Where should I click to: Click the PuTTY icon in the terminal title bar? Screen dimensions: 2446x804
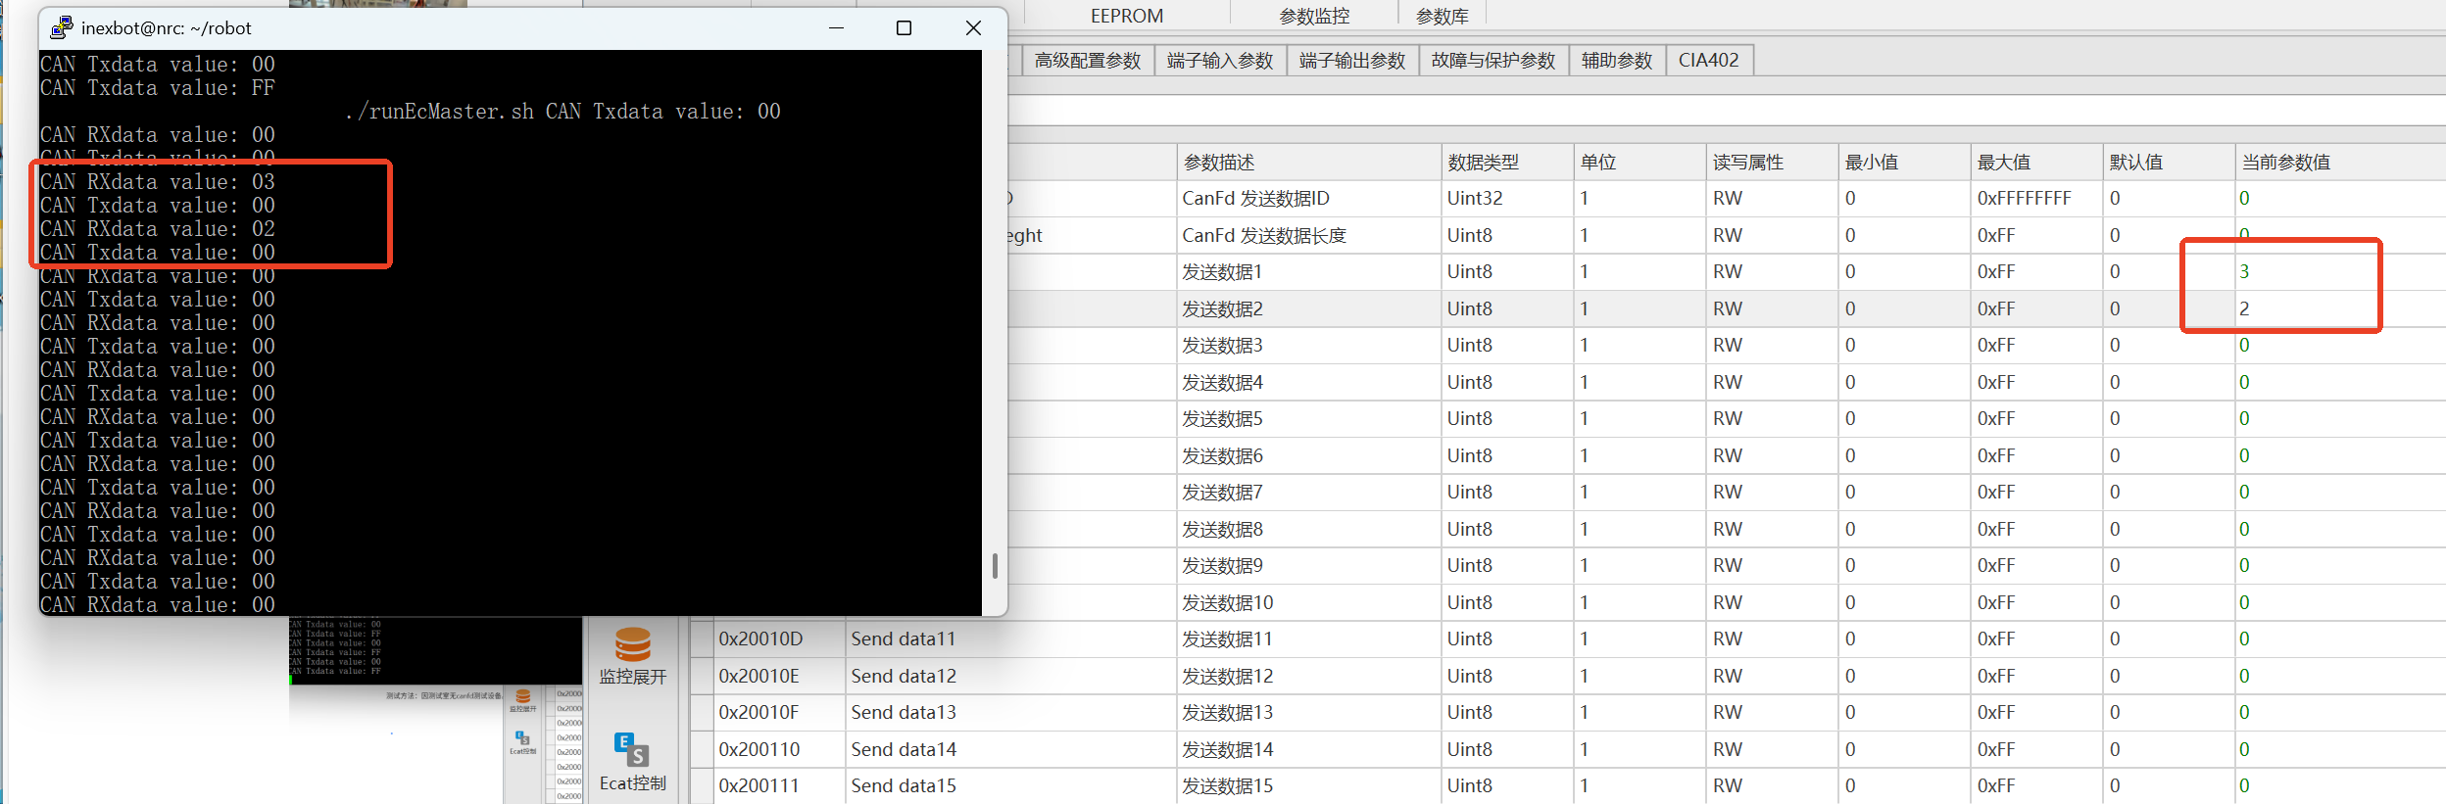pyautogui.click(x=61, y=27)
